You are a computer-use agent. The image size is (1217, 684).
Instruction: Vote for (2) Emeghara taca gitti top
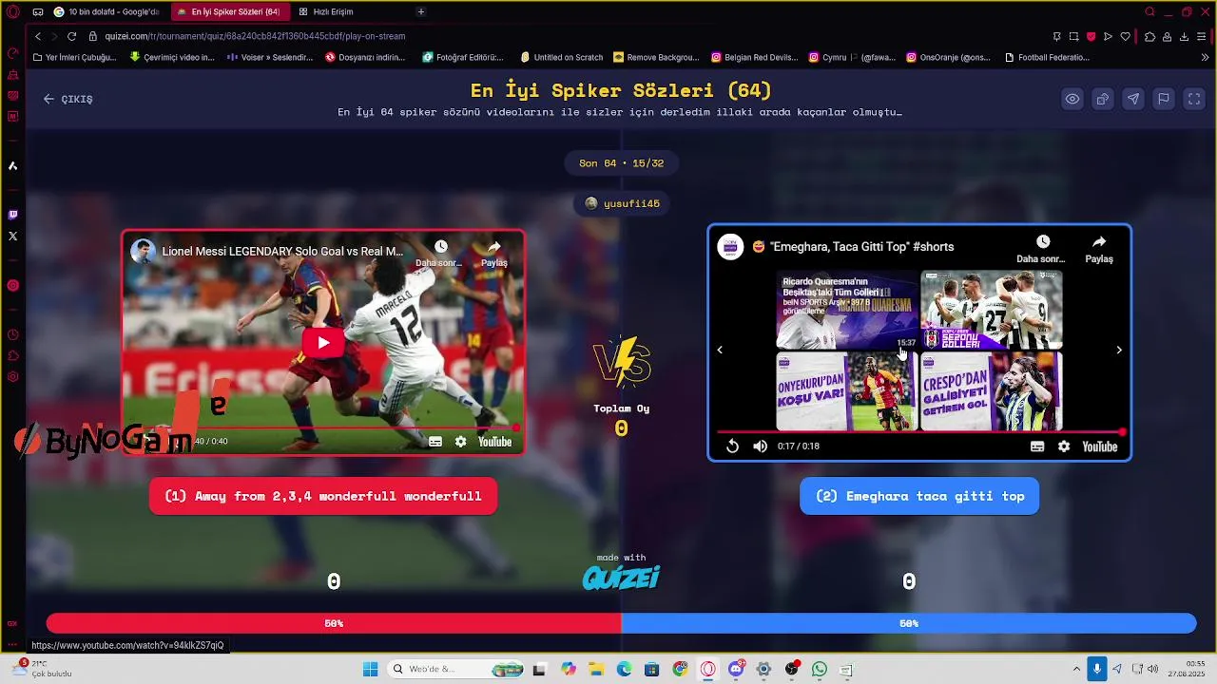coord(919,496)
